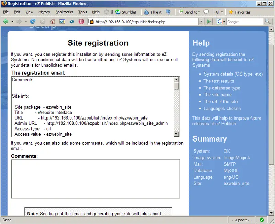This screenshot has height=224, width=275.
Task: Click the green status bar security check icon
Action: point(262,220)
